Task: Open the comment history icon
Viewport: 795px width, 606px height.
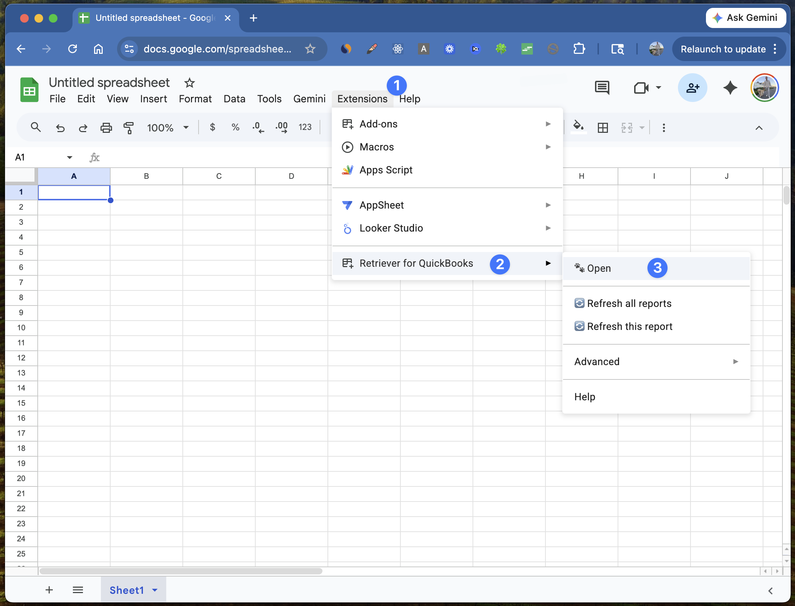Action: click(x=602, y=88)
